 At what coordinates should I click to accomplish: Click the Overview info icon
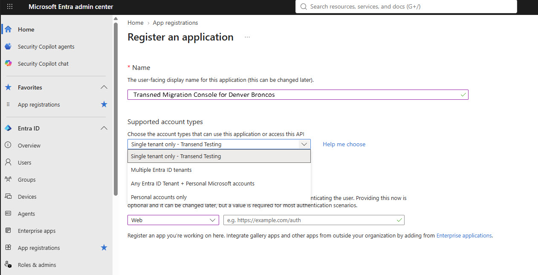8,145
